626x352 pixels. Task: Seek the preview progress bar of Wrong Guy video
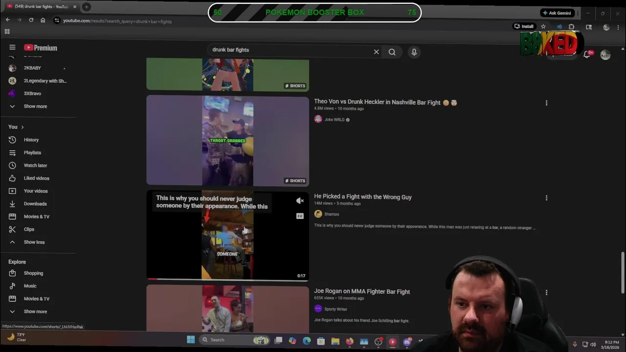point(227,280)
